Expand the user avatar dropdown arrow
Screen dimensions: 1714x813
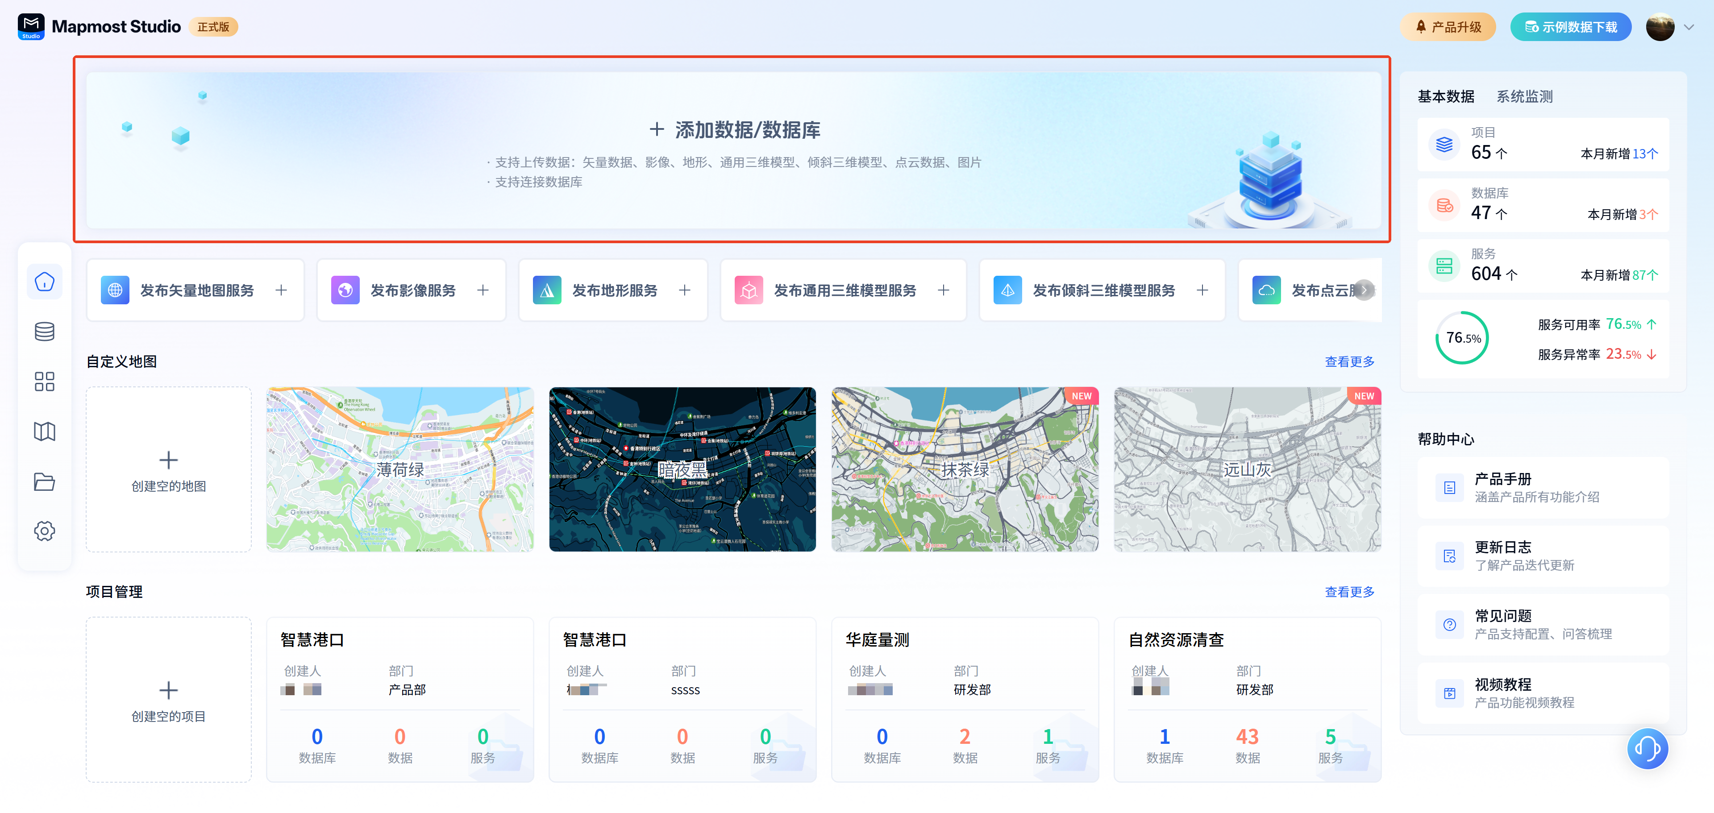pos(1689,27)
